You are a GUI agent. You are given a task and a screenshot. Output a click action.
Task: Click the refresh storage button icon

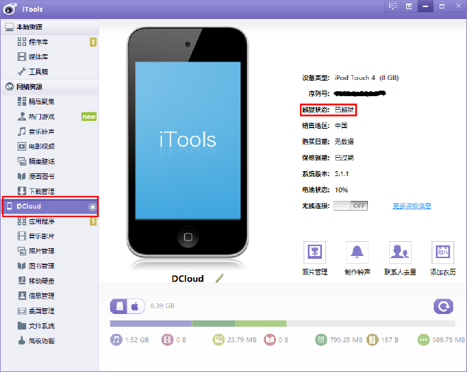click(x=443, y=306)
